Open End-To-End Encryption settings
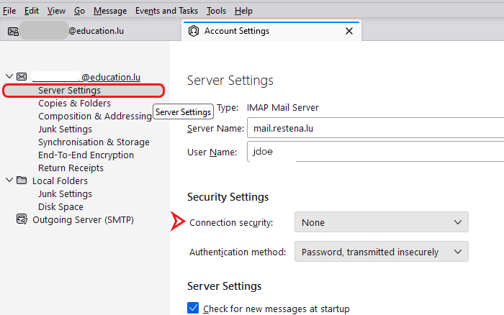 (86, 155)
